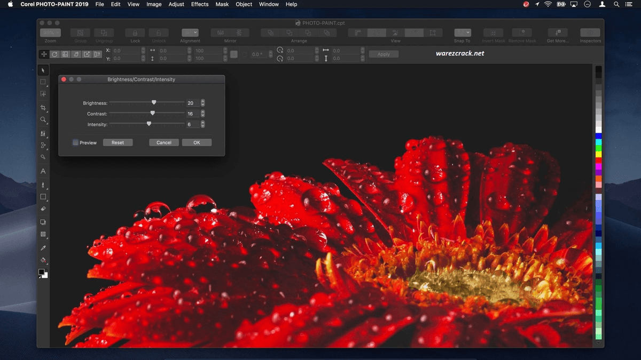Click the Get More toolbar icon

click(557, 33)
